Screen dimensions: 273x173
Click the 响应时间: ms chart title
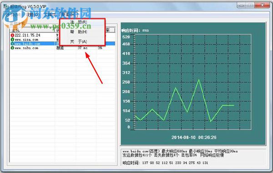pyautogui.click(x=135, y=30)
